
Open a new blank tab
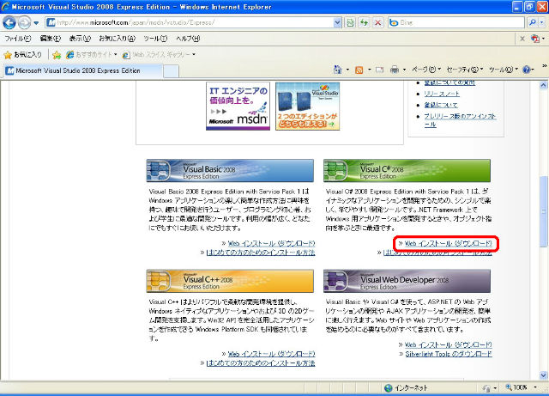[171, 71]
